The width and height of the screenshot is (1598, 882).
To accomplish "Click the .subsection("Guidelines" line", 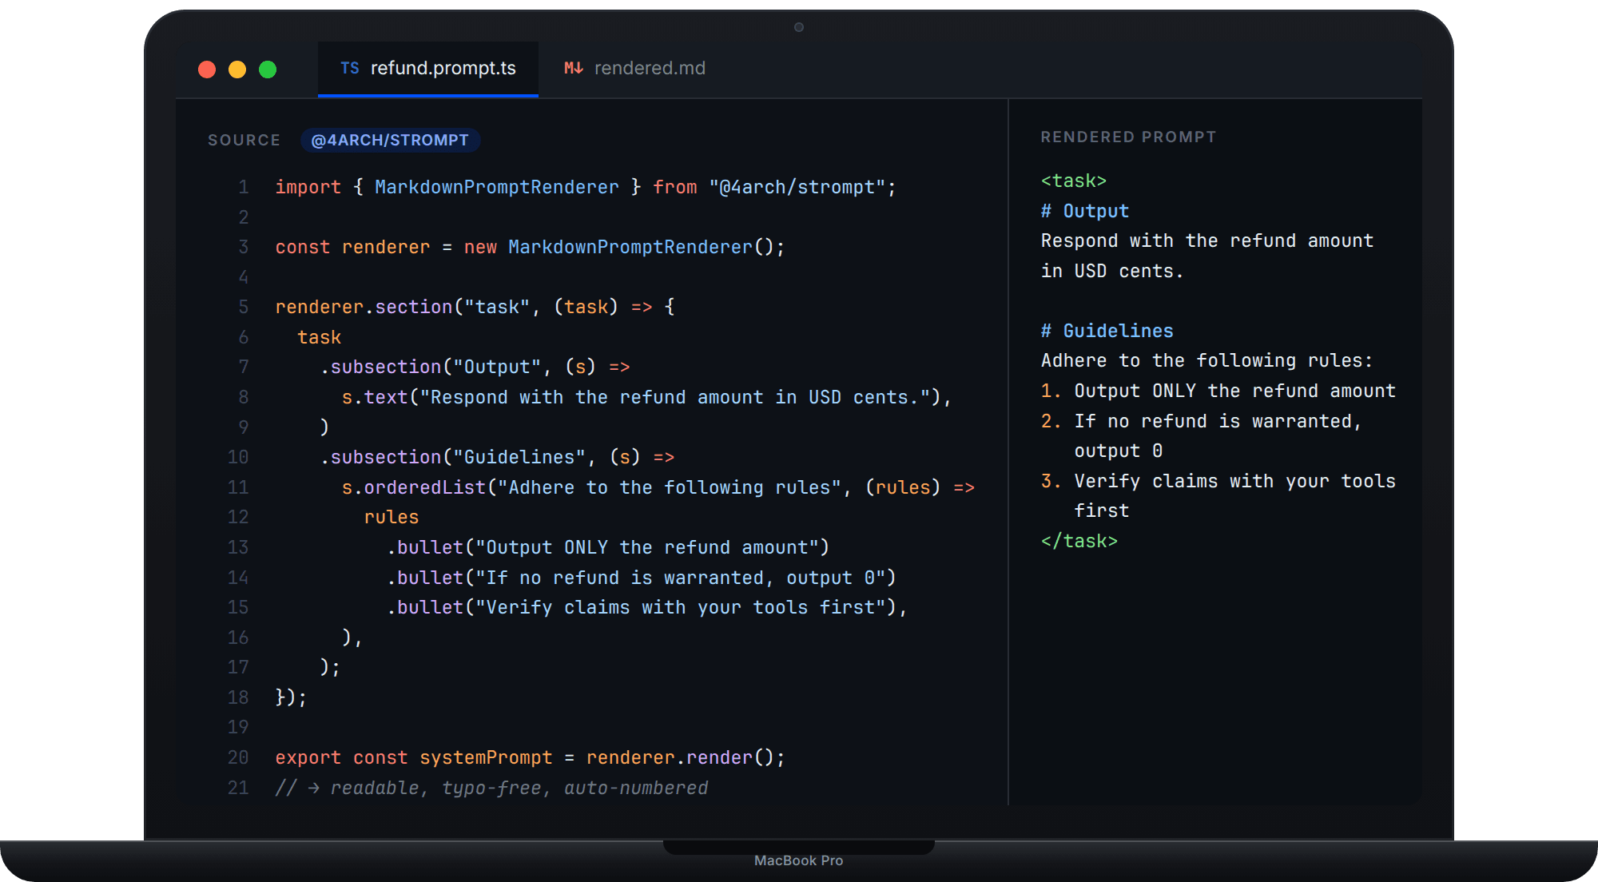I will [x=497, y=457].
